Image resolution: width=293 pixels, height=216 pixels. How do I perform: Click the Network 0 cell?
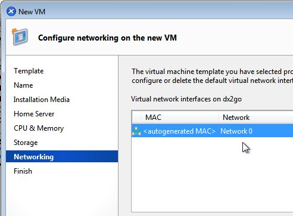pos(236,131)
